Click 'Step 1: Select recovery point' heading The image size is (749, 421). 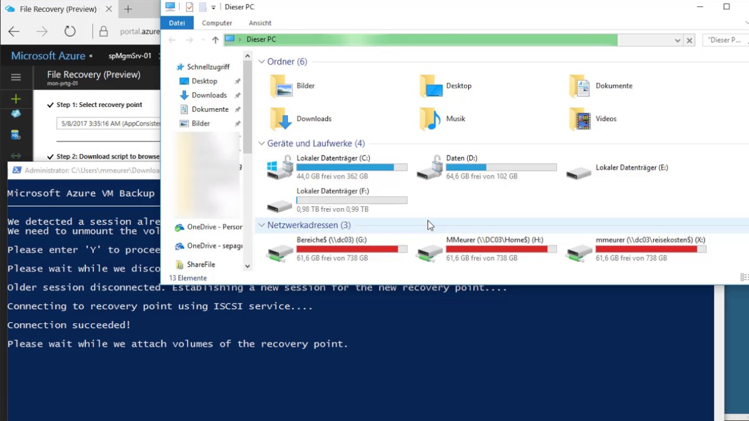(x=99, y=105)
